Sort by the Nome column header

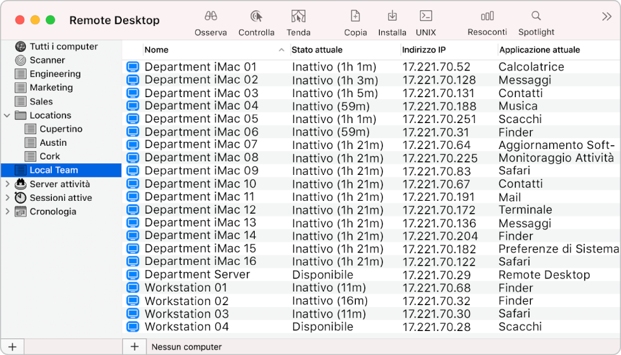[x=207, y=50]
